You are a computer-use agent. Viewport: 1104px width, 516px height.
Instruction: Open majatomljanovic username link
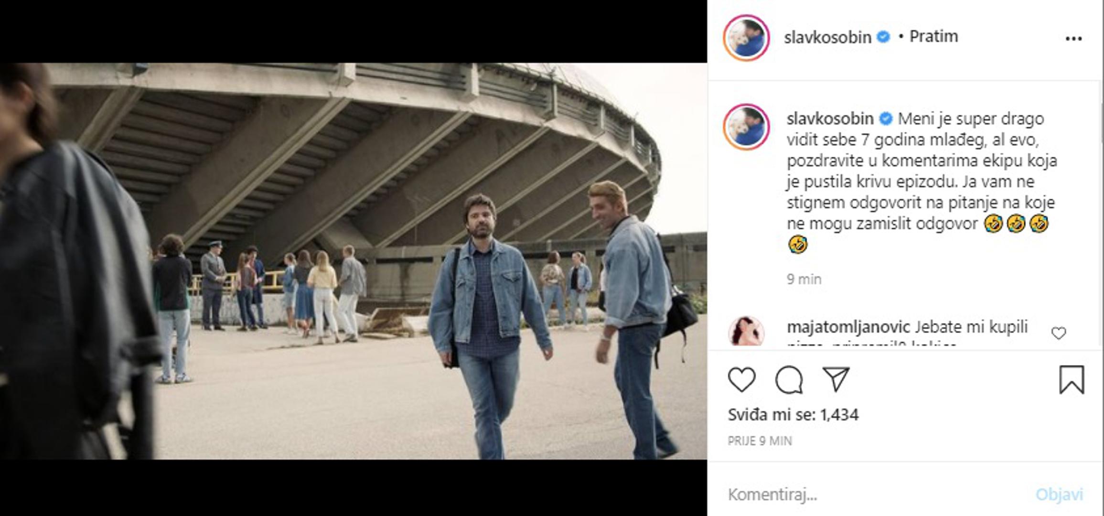[x=848, y=327]
